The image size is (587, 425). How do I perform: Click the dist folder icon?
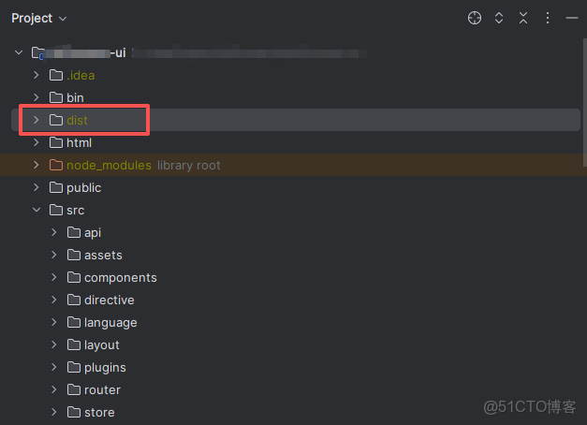tap(55, 120)
